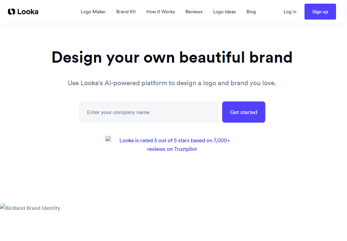Image resolution: width=347 pixels, height=241 pixels.
Task: Select the AI-powered platform subtitle text
Action: point(172,83)
